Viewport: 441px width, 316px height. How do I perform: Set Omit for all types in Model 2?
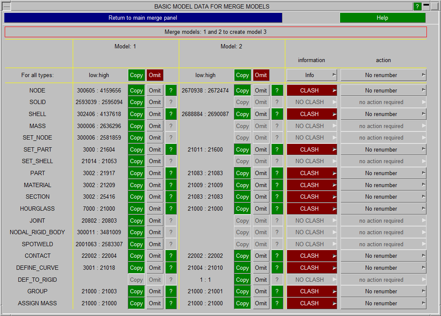click(261, 75)
